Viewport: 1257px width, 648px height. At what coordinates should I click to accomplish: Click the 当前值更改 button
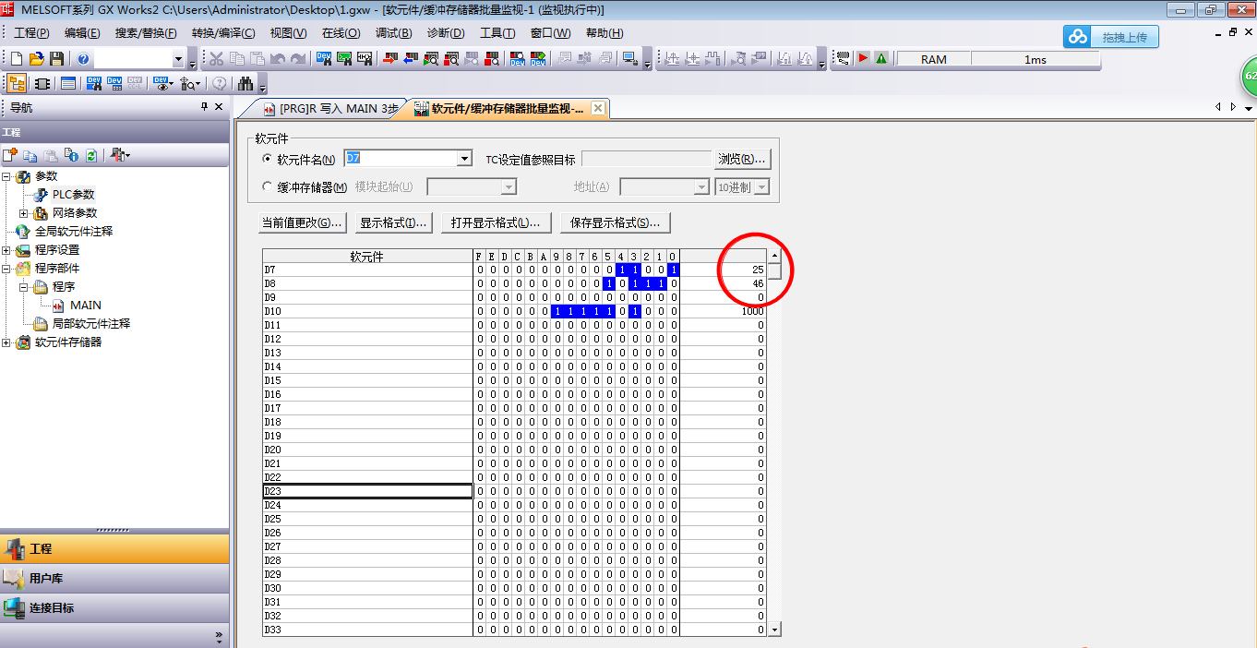(x=302, y=222)
